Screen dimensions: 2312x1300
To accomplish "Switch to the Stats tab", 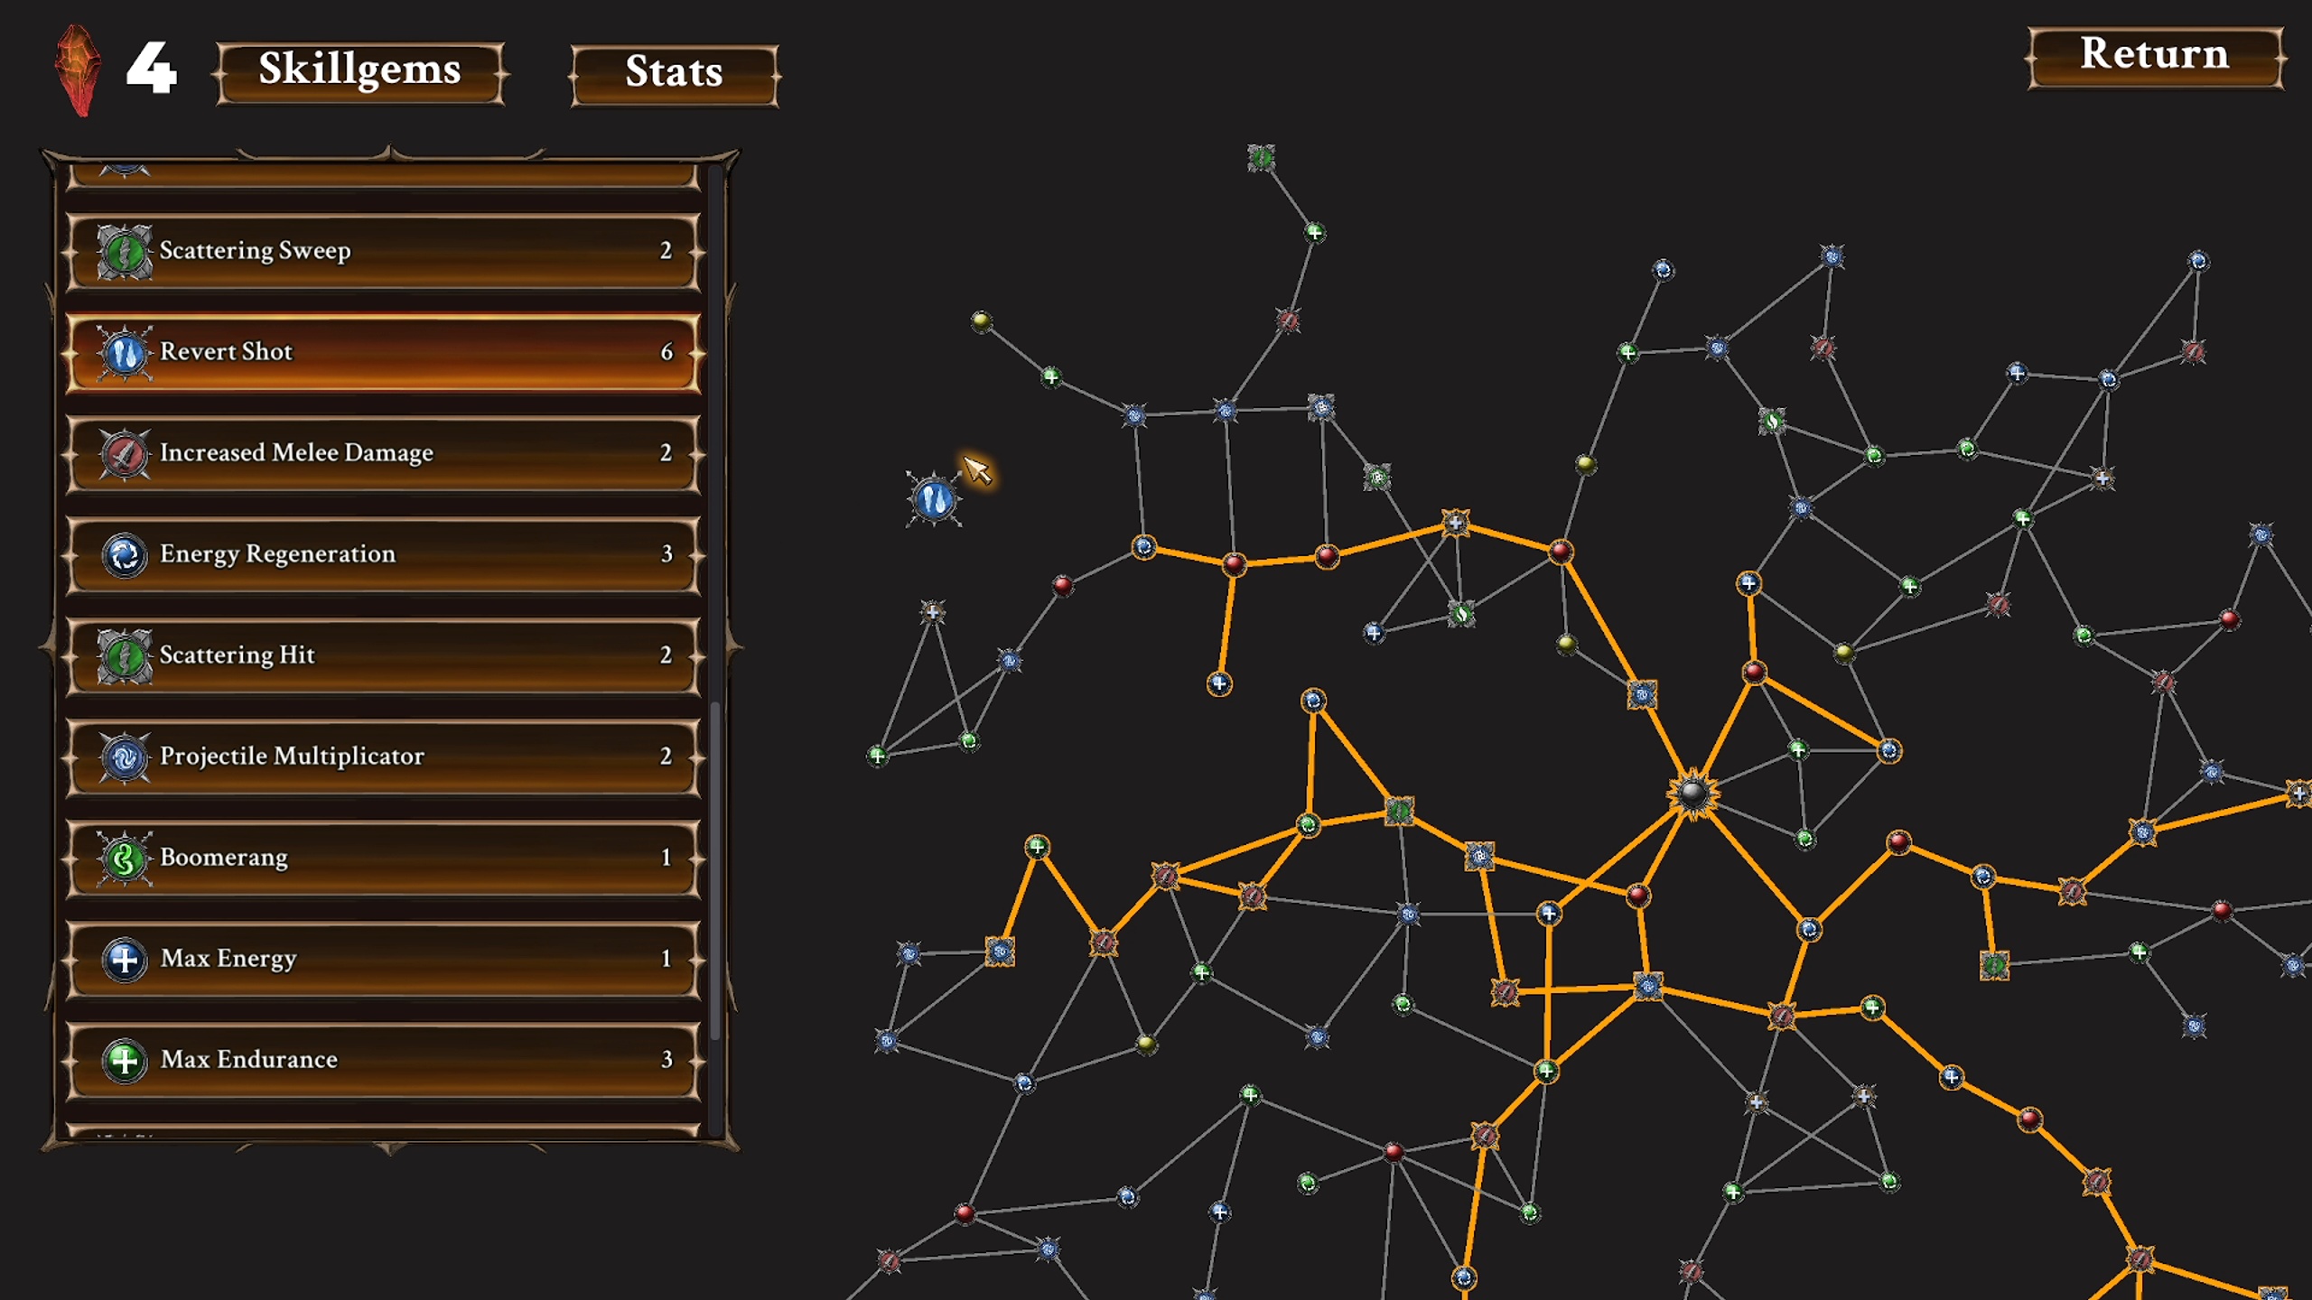I will 674,74.
